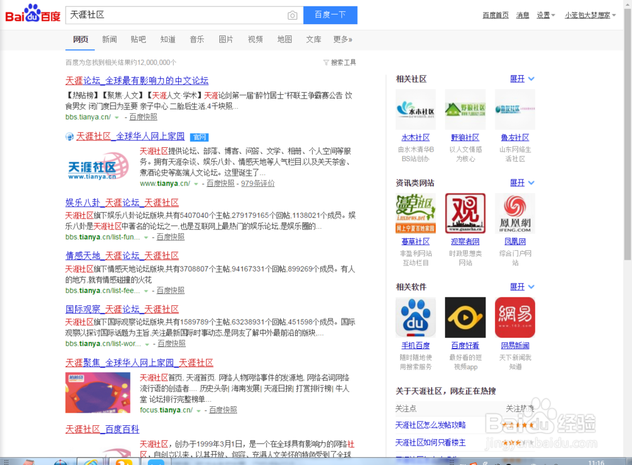This screenshot has height=465, width=632.
Task: Open 设置 dropdown menu
Action: point(546,15)
